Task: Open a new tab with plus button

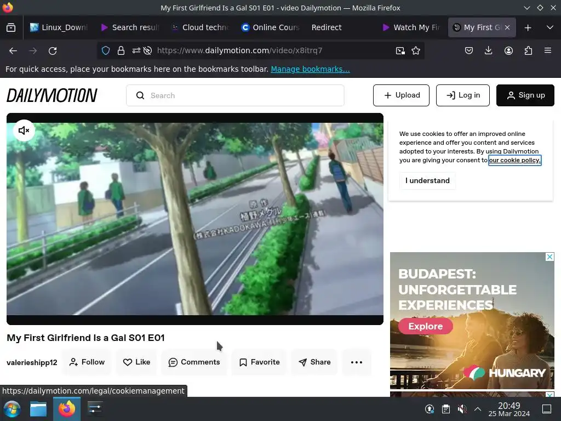Action: [528, 27]
